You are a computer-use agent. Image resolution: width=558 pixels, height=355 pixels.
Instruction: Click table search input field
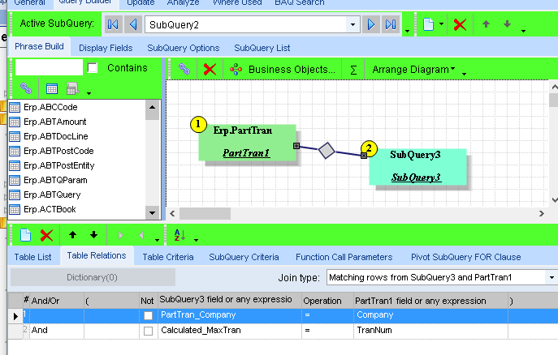(49, 67)
